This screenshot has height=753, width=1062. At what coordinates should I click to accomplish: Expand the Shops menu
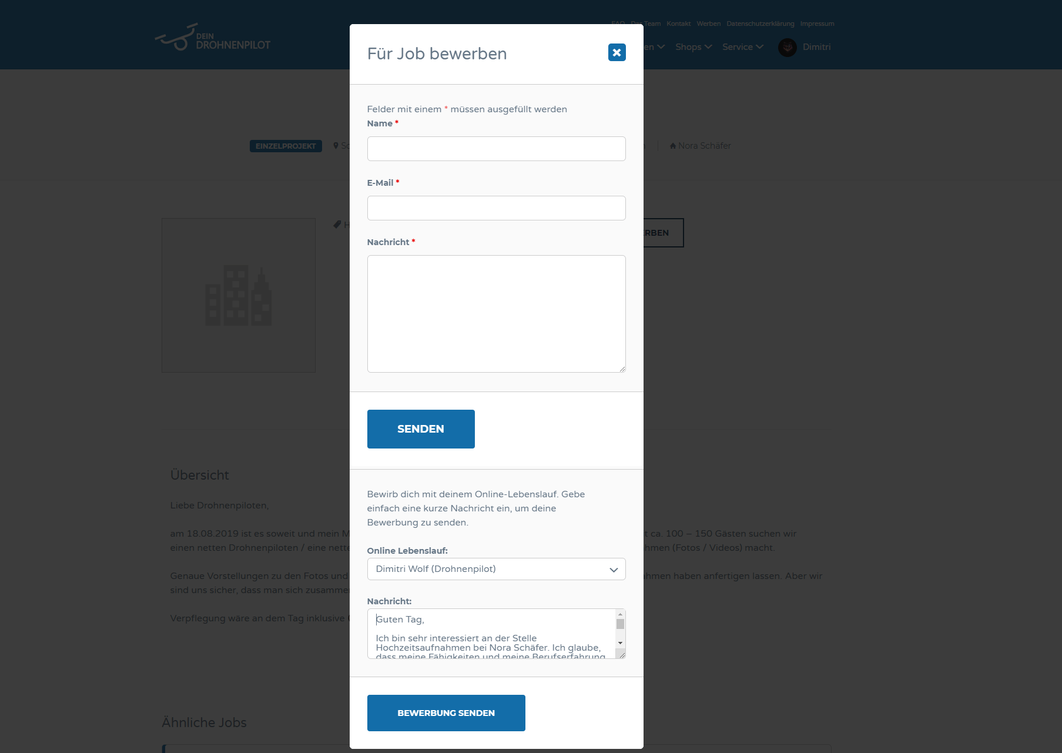[x=694, y=47]
